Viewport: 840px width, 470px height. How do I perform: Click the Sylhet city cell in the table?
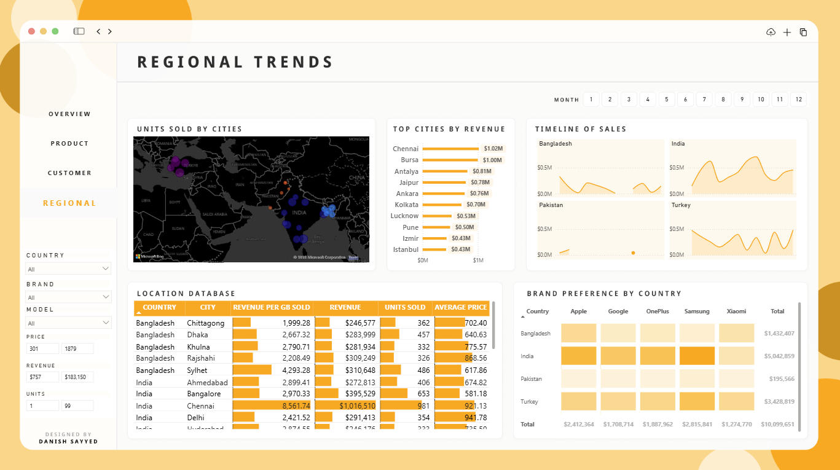coord(197,370)
